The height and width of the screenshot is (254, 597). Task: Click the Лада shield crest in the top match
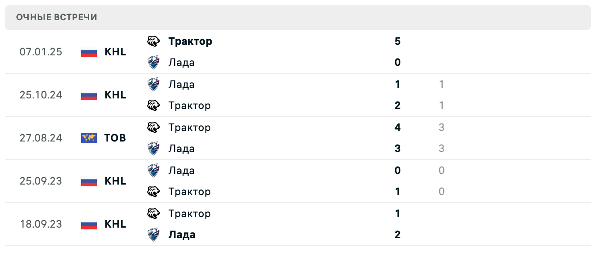pyautogui.click(x=153, y=62)
